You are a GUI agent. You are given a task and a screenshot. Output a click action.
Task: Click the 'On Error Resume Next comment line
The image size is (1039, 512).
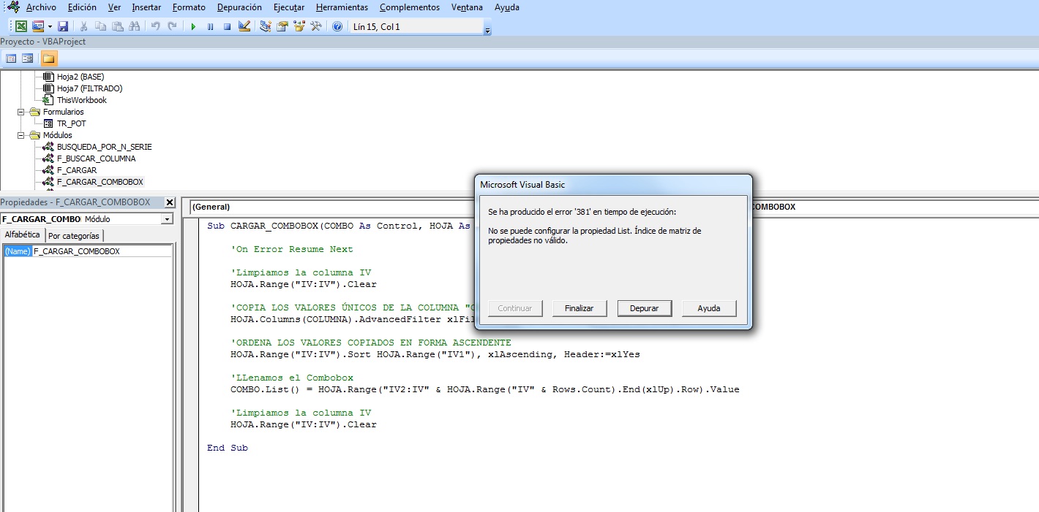pos(292,249)
